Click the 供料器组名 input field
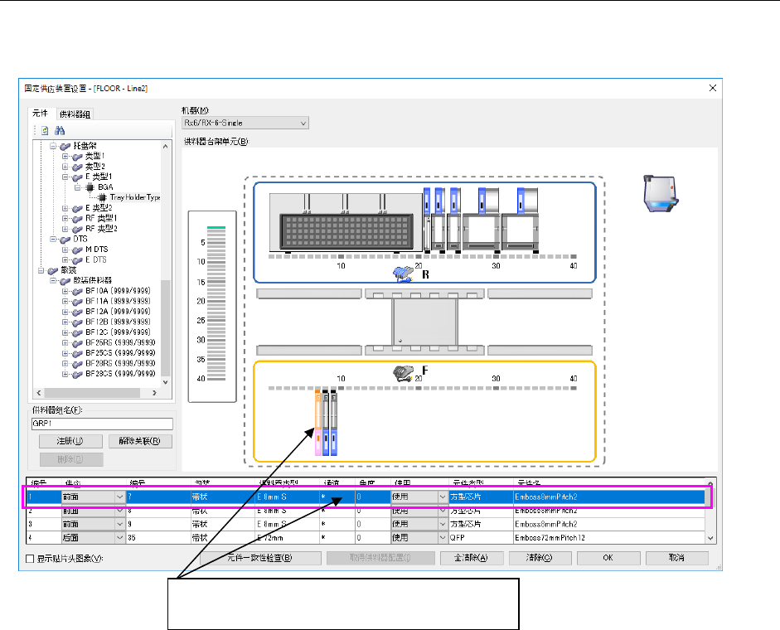 (x=104, y=424)
